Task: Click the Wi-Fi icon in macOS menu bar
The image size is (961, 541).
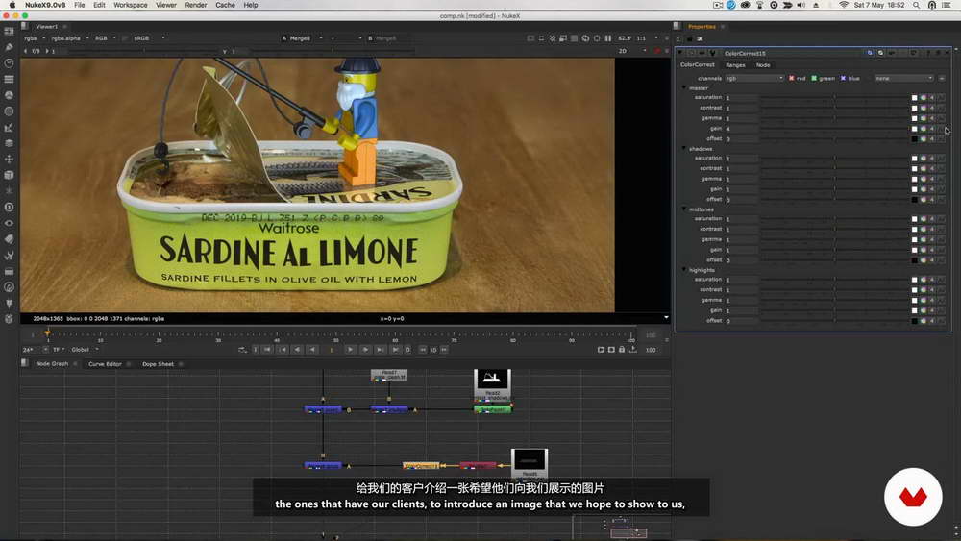Action: point(844,5)
